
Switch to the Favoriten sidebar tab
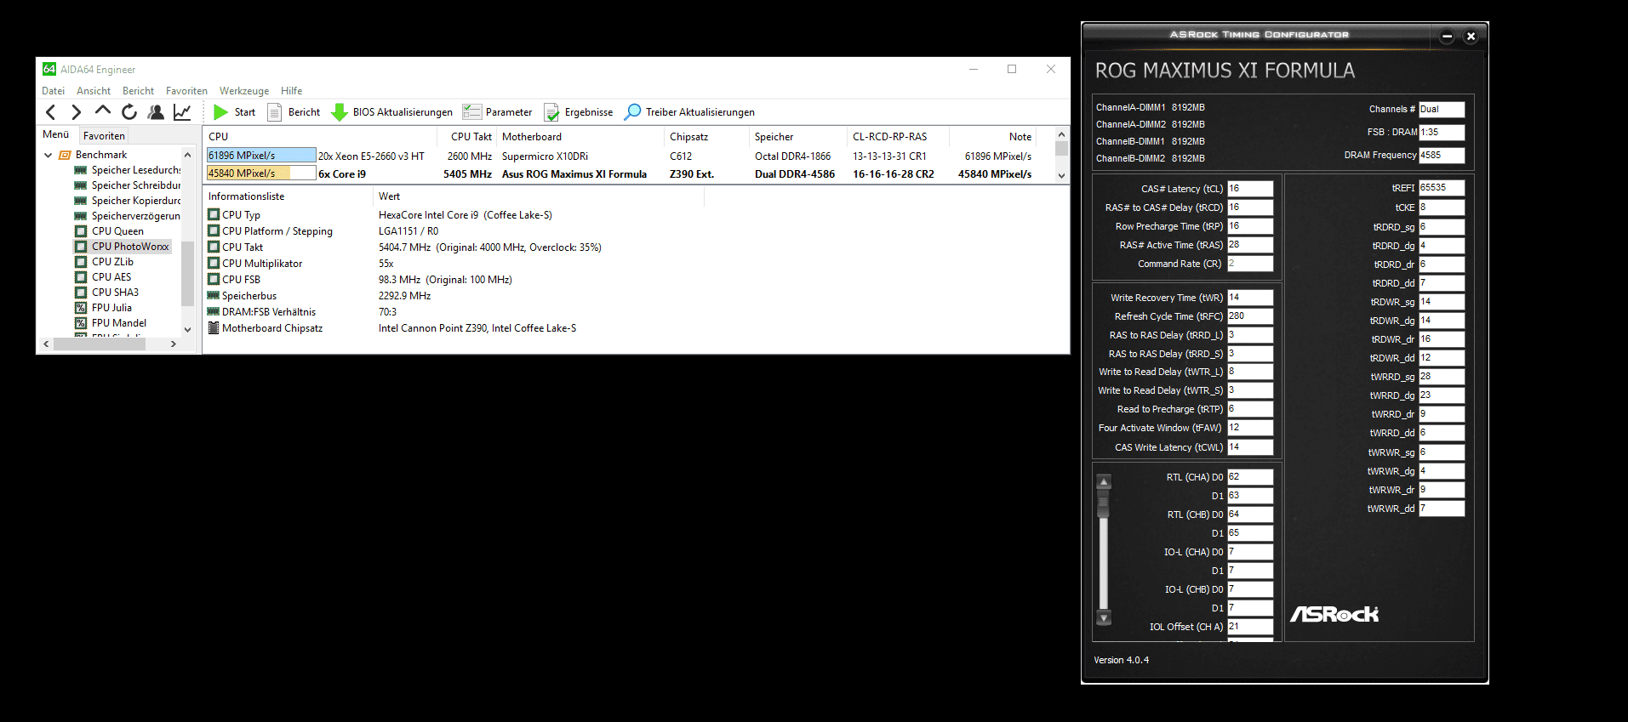tap(104, 136)
